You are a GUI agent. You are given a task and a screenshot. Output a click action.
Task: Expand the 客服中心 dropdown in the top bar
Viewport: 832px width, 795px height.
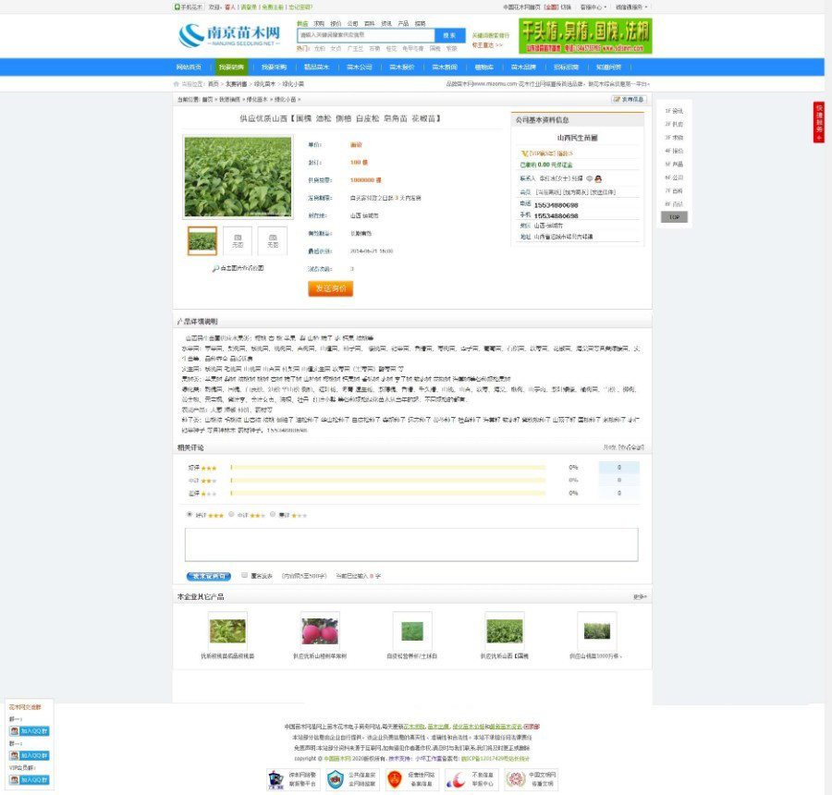593,6
